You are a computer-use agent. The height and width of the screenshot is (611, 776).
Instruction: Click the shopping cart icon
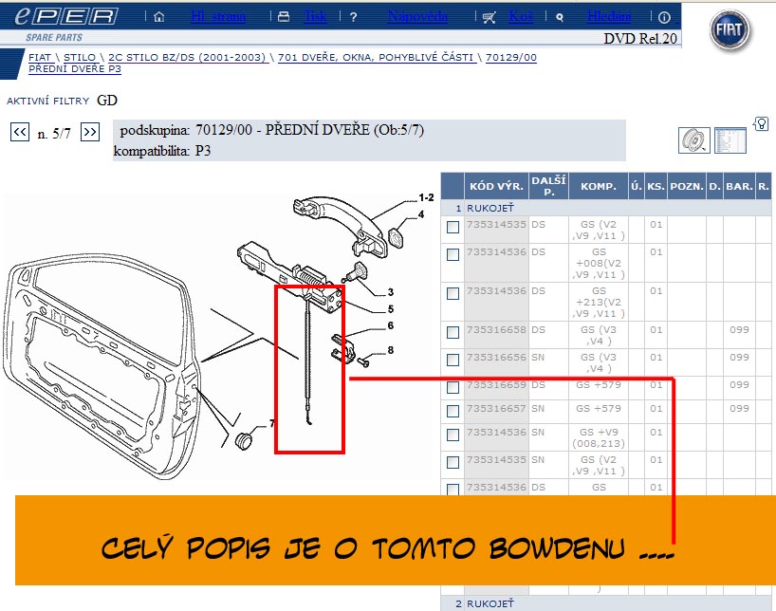click(489, 17)
